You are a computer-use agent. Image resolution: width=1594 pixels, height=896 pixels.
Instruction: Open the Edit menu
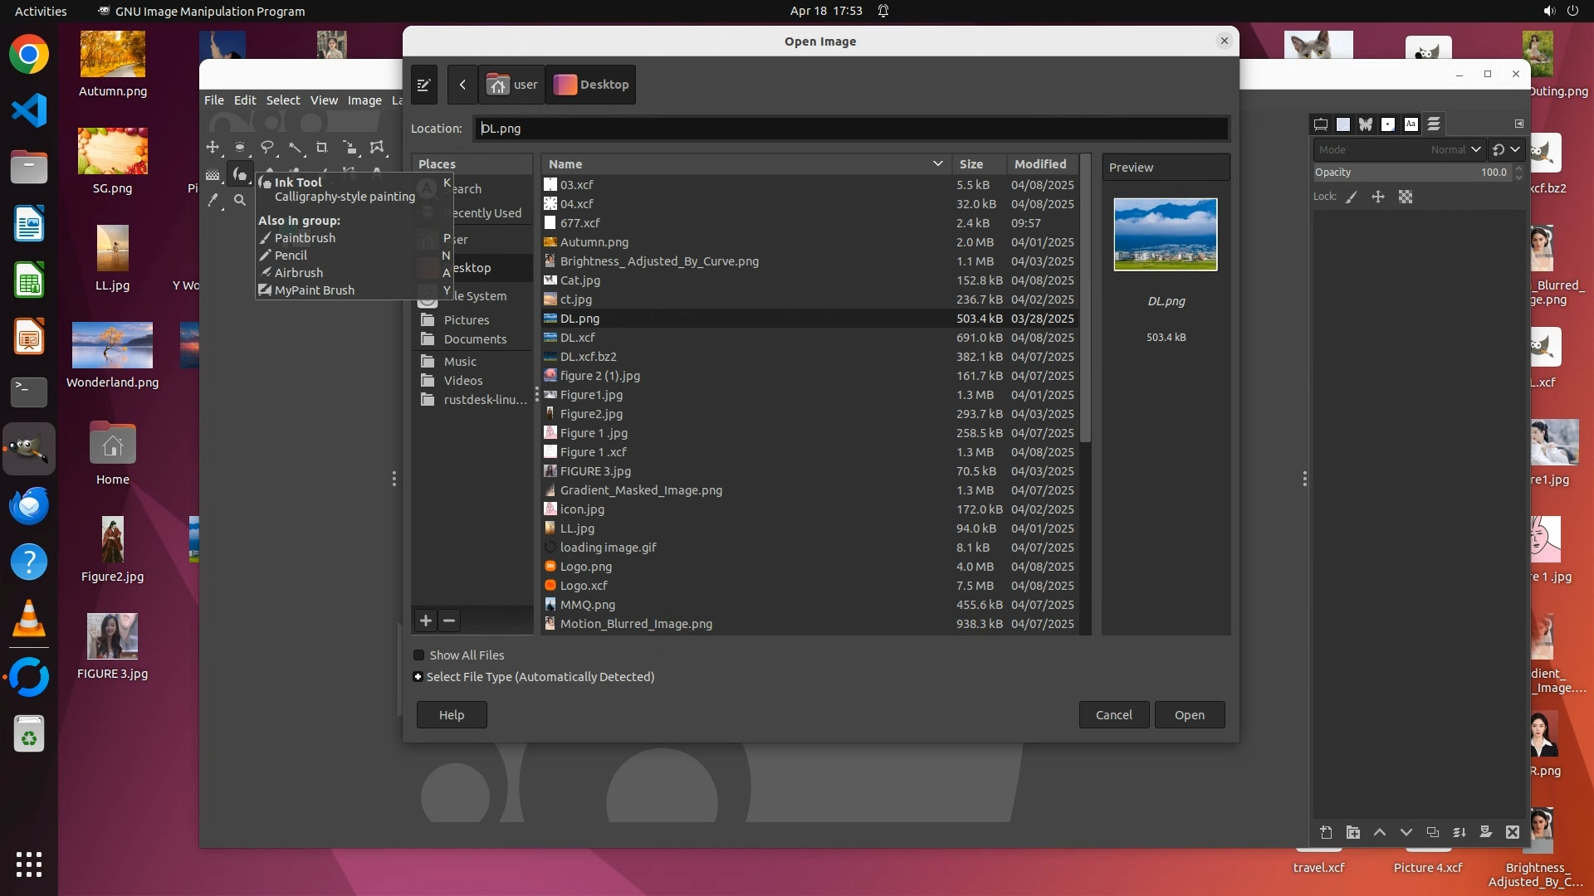(x=245, y=100)
